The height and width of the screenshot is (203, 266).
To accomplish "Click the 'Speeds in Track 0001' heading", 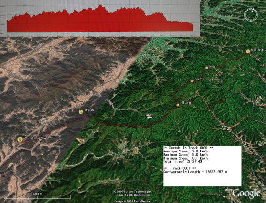I will pos(188,148).
